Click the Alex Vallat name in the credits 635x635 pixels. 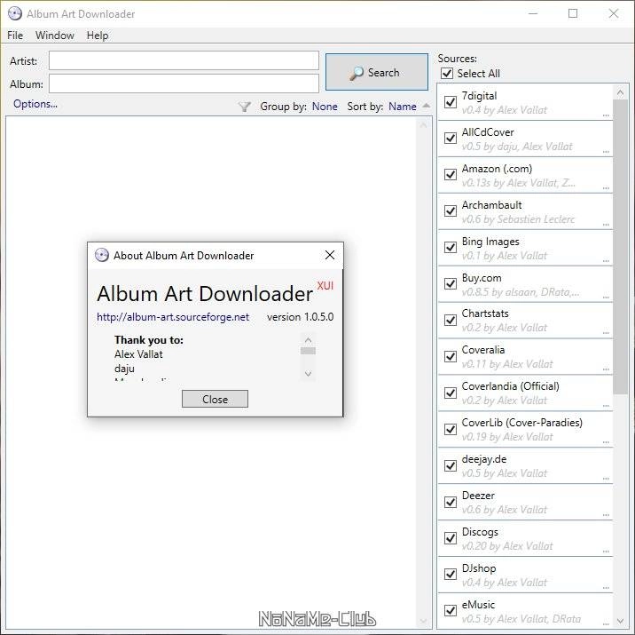point(138,354)
